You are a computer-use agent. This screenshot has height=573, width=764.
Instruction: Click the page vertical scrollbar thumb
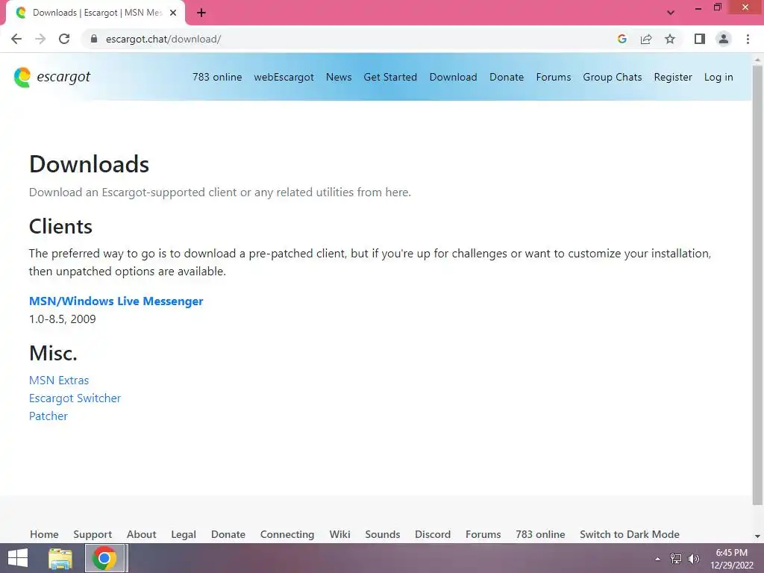click(757, 285)
